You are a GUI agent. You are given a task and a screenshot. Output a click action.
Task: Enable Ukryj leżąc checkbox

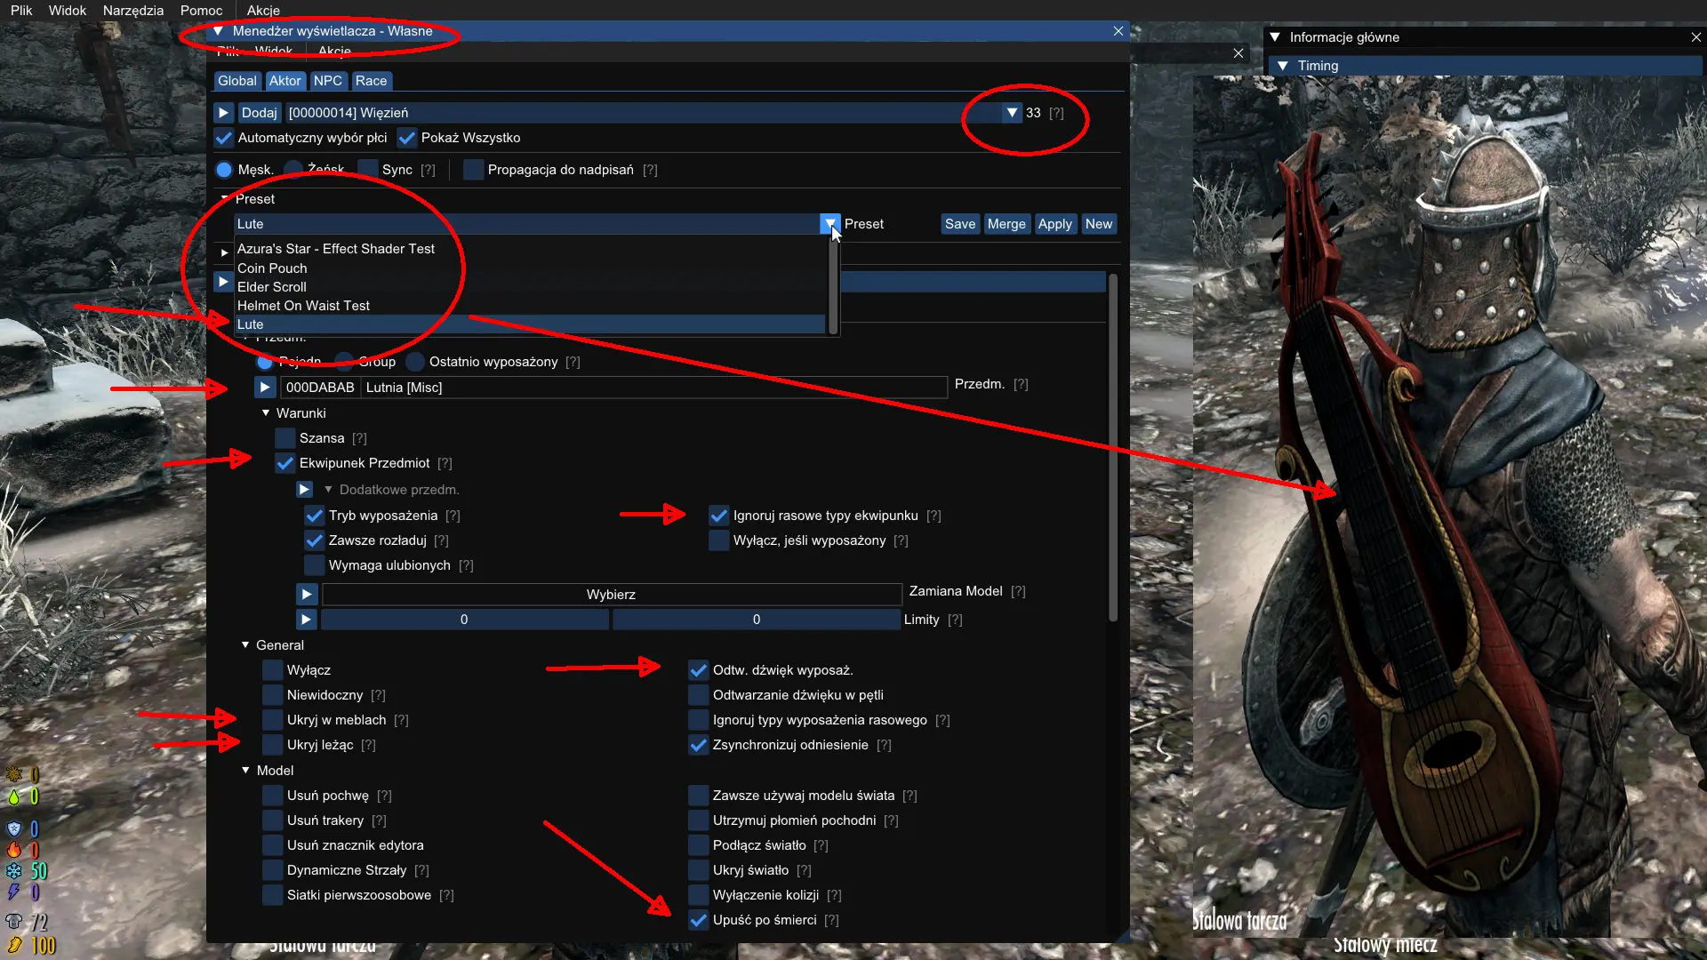coord(273,745)
